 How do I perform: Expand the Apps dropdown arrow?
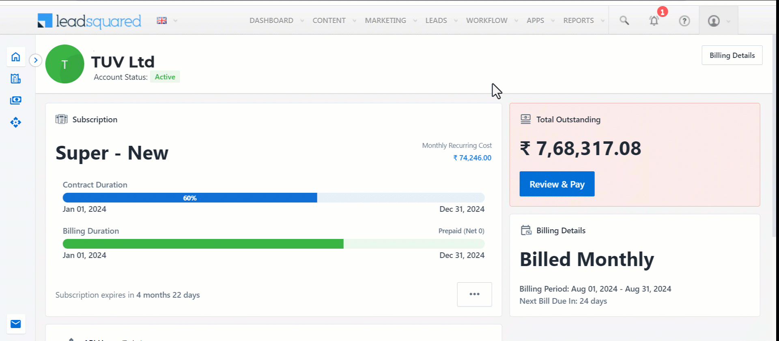click(552, 21)
